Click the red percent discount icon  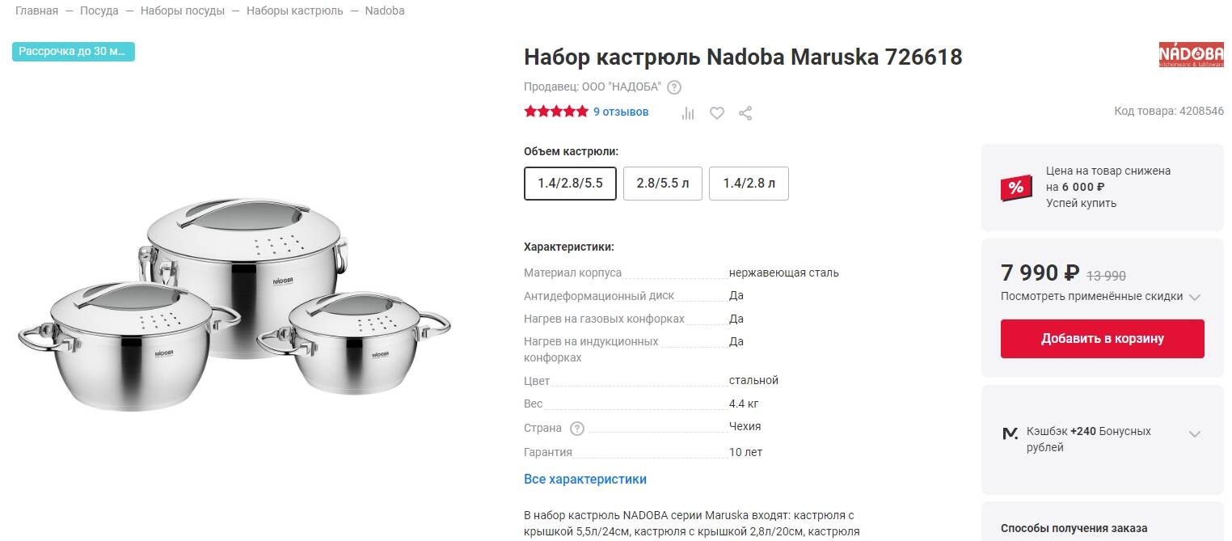click(x=1016, y=187)
